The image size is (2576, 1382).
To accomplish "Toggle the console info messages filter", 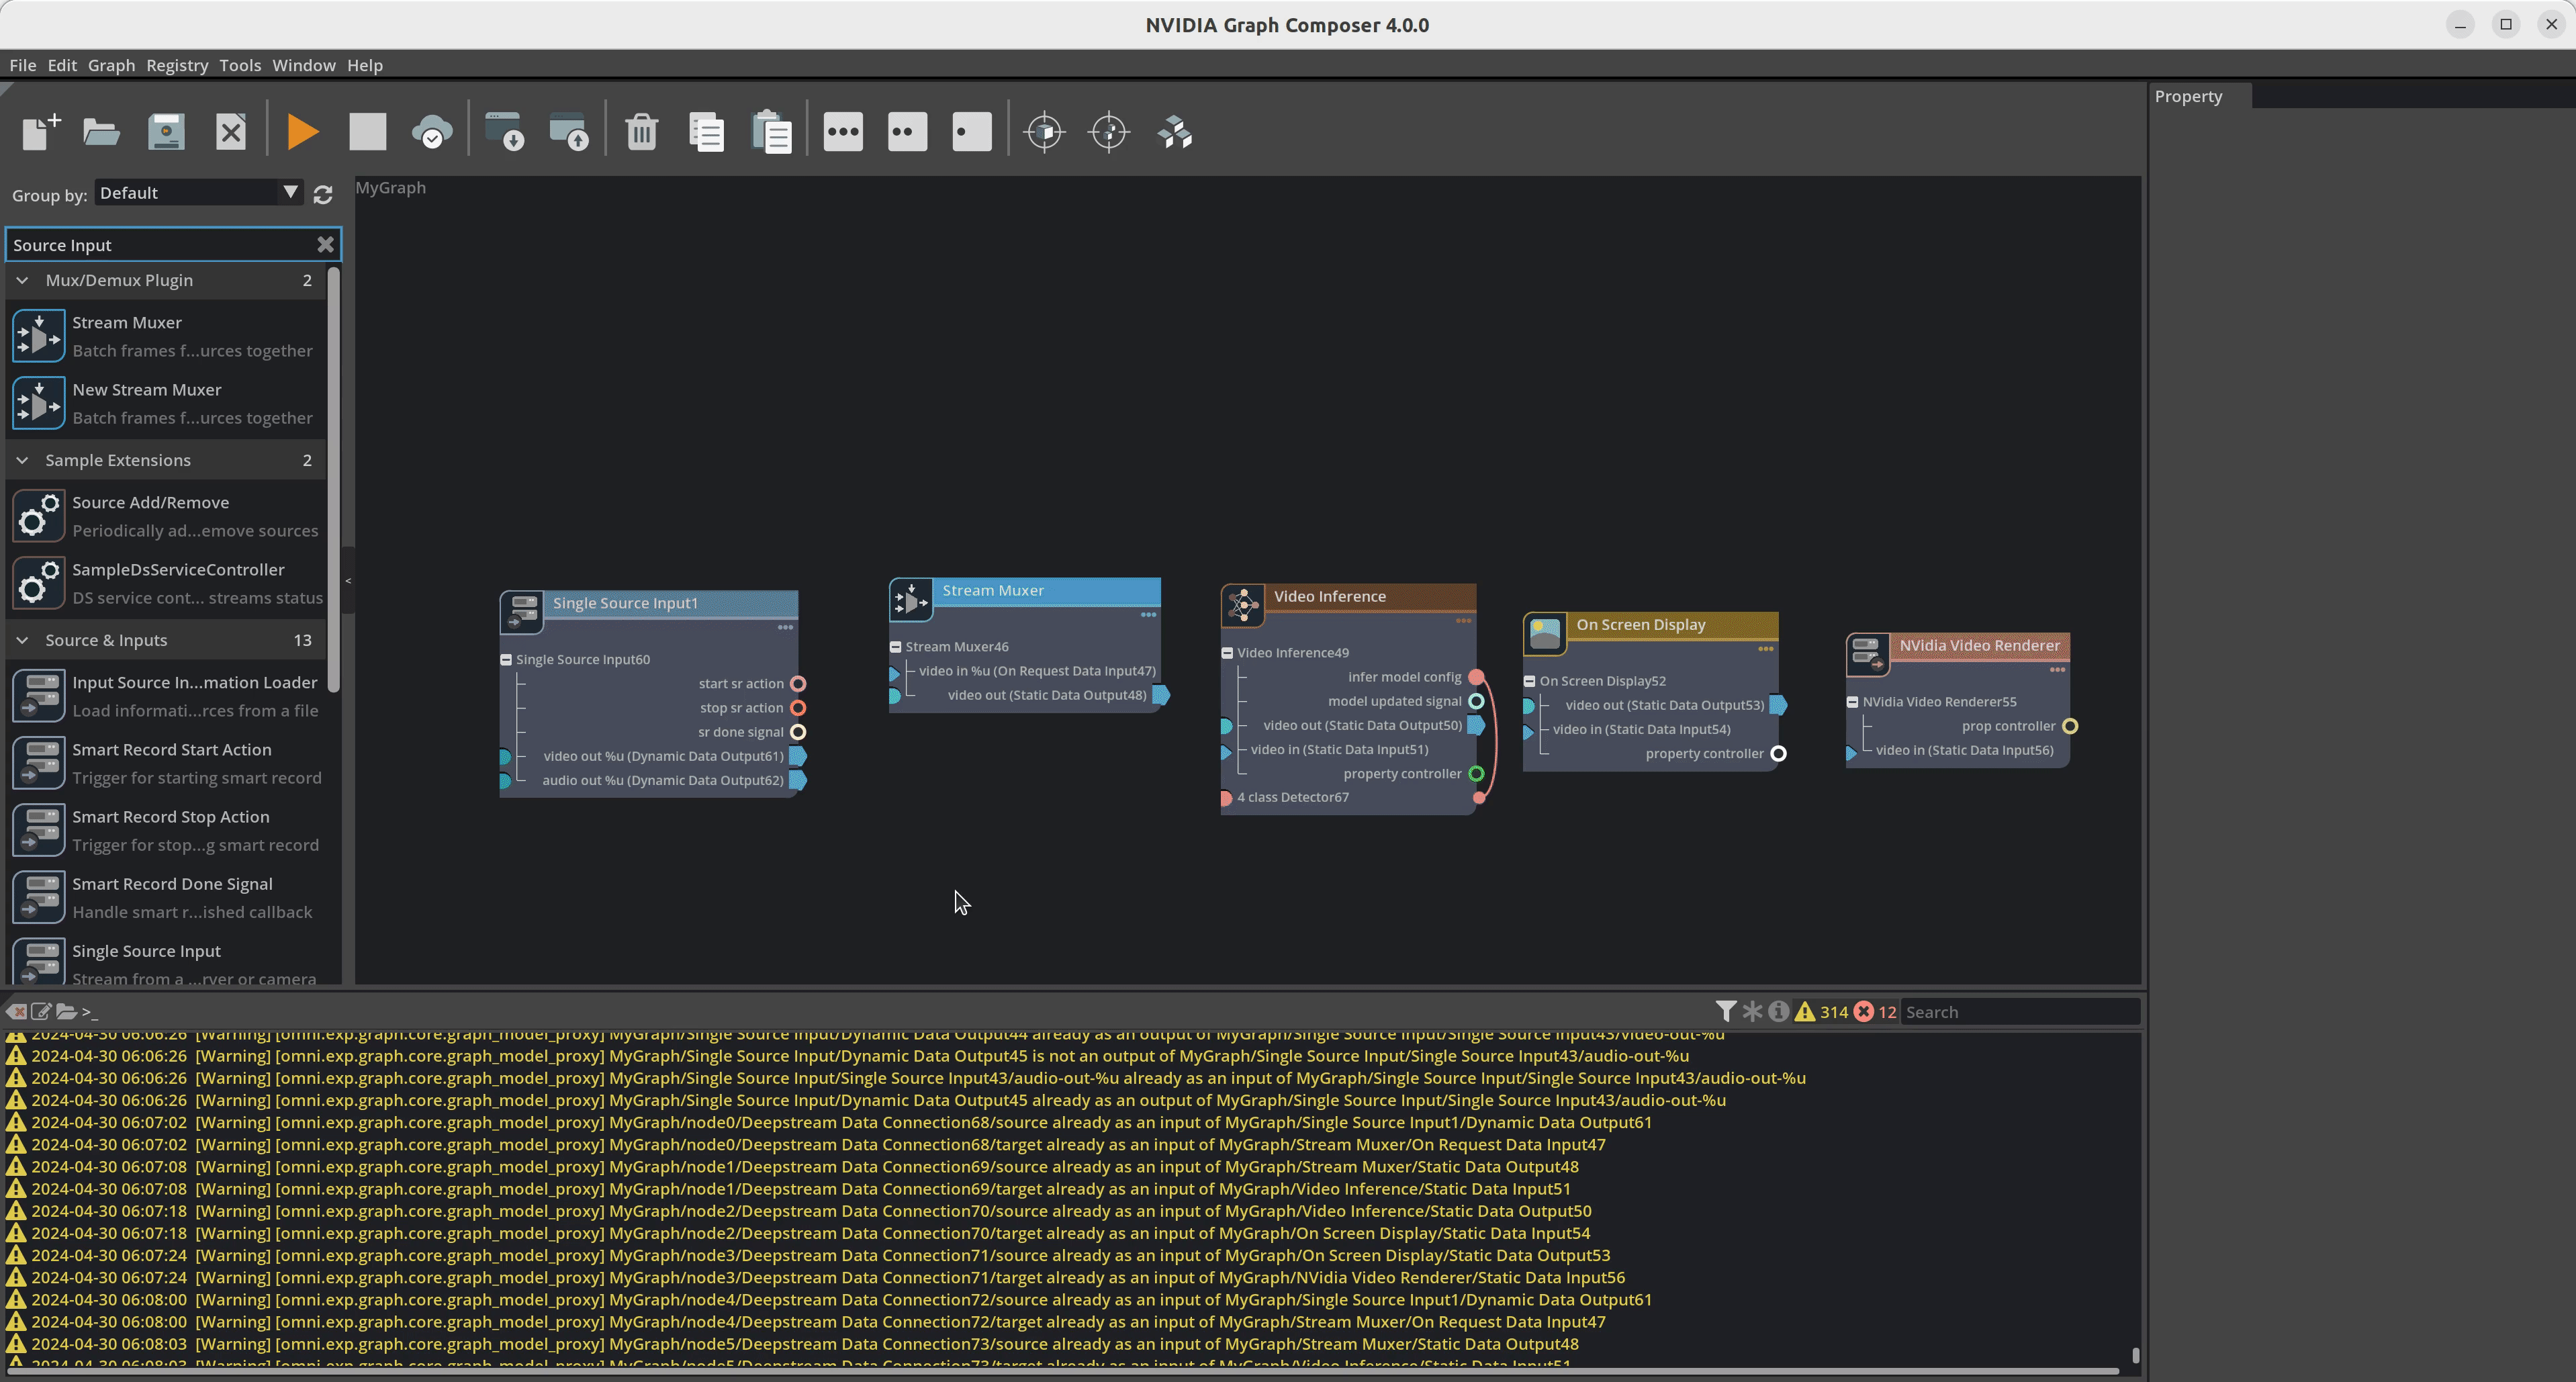I will click(x=1778, y=1011).
